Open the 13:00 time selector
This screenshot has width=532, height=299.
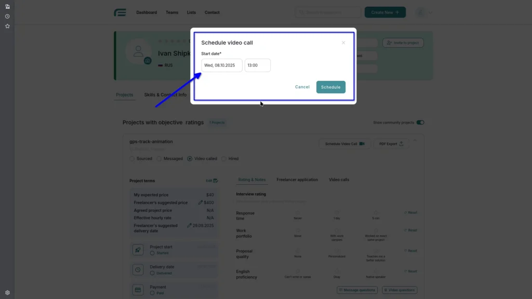(258, 65)
